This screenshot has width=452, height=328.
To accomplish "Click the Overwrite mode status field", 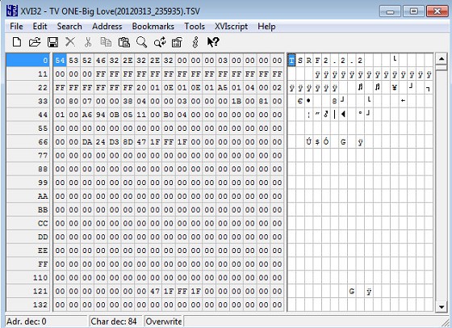I will click(163, 322).
